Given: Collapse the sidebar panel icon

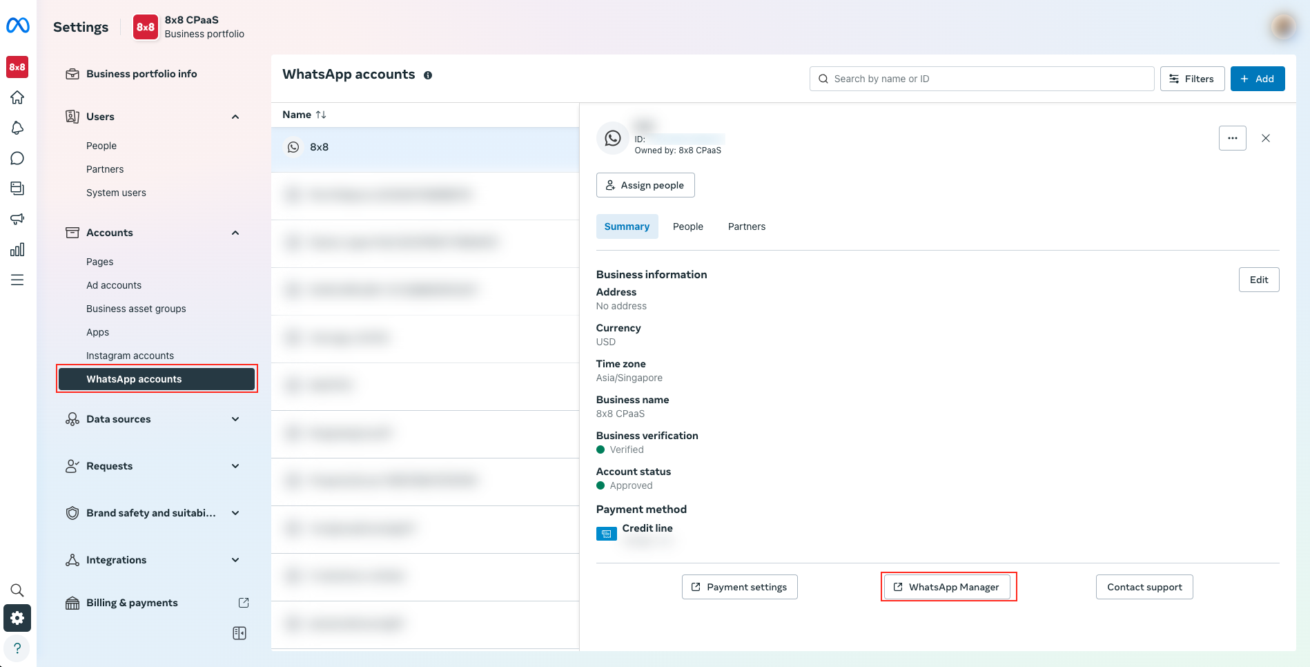Looking at the screenshot, I should tap(239, 633).
